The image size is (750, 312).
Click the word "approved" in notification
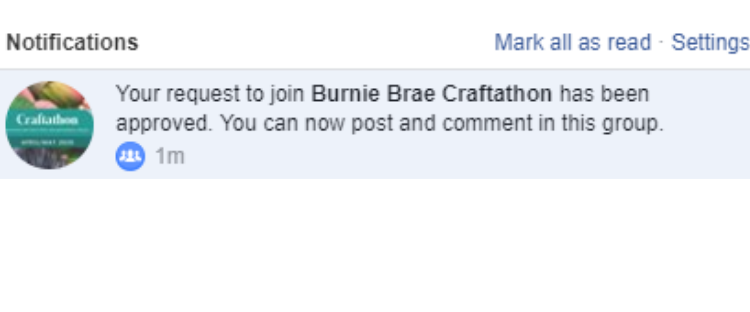click(162, 124)
